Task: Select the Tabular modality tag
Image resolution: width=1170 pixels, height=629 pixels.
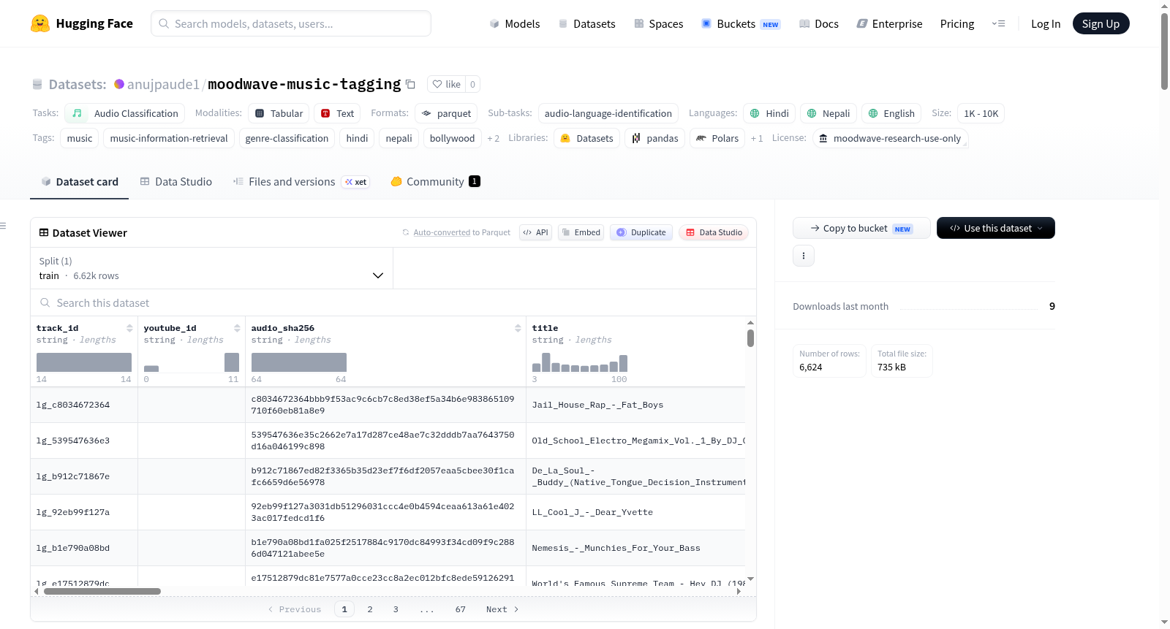Action: [278, 113]
